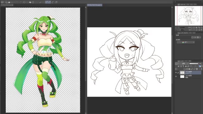Click the Layer Property panel tab
This screenshot has width=203, height=114.
pyautogui.click(x=183, y=33)
